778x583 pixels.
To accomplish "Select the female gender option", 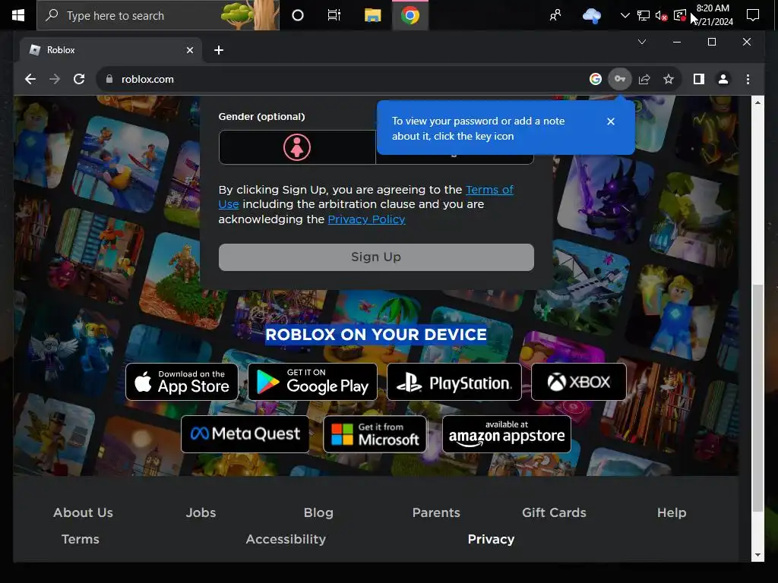I will coord(297,147).
